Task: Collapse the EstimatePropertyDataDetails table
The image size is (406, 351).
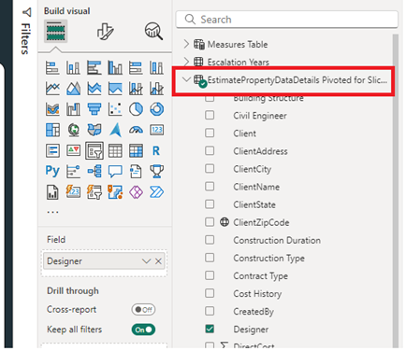Action: [186, 79]
